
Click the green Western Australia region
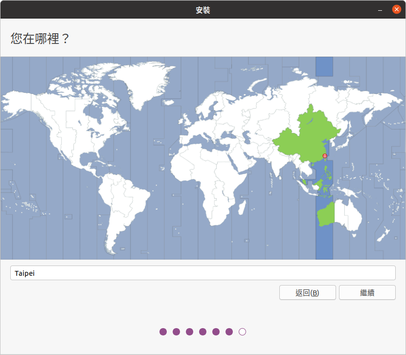[x=326, y=214]
